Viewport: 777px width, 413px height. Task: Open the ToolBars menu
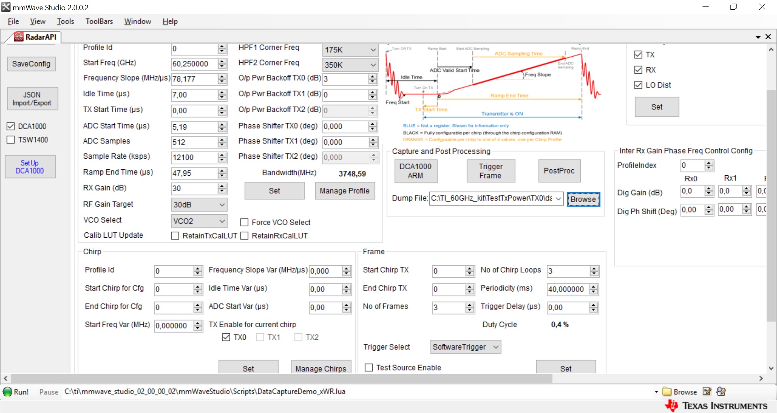[99, 21]
